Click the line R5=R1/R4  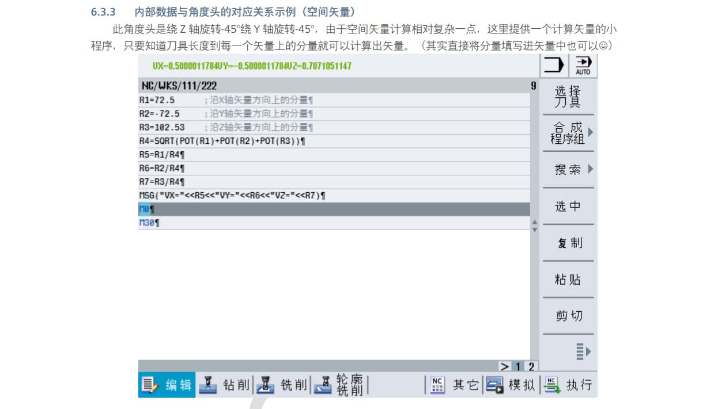click(x=334, y=155)
